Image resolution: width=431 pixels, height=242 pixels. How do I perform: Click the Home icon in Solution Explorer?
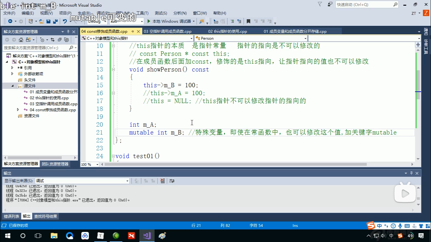click(21, 40)
